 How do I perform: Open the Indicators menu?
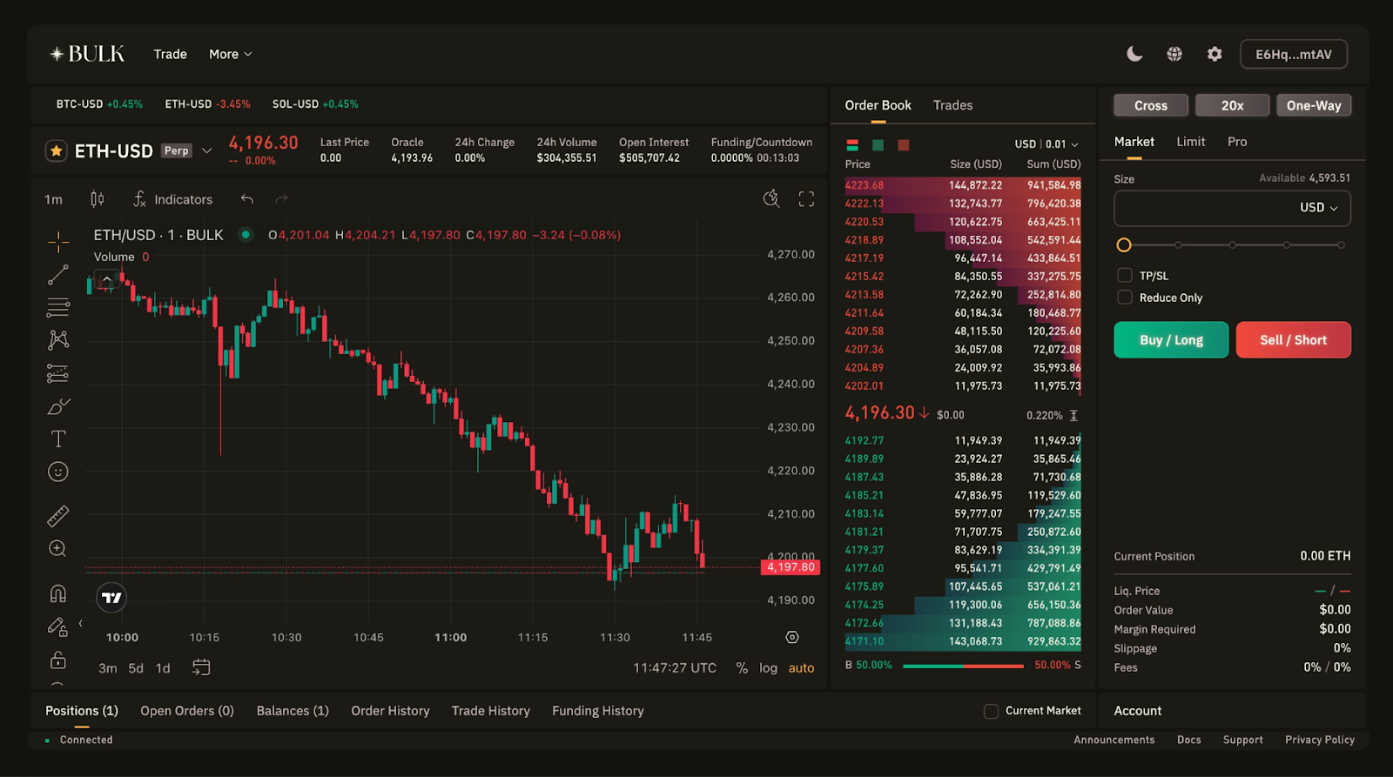click(172, 199)
